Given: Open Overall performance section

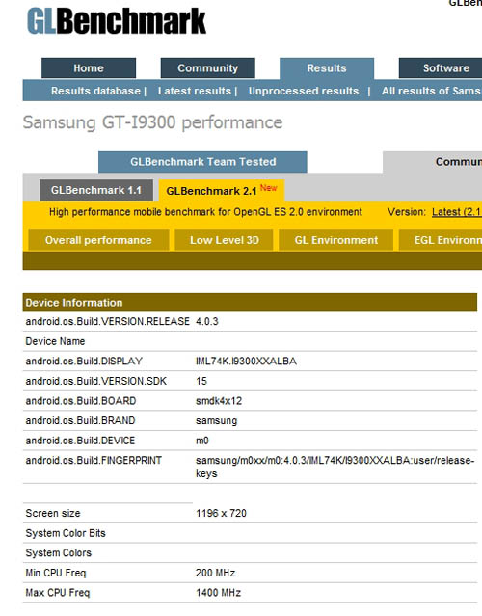Looking at the screenshot, I should click(x=98, y=240).
